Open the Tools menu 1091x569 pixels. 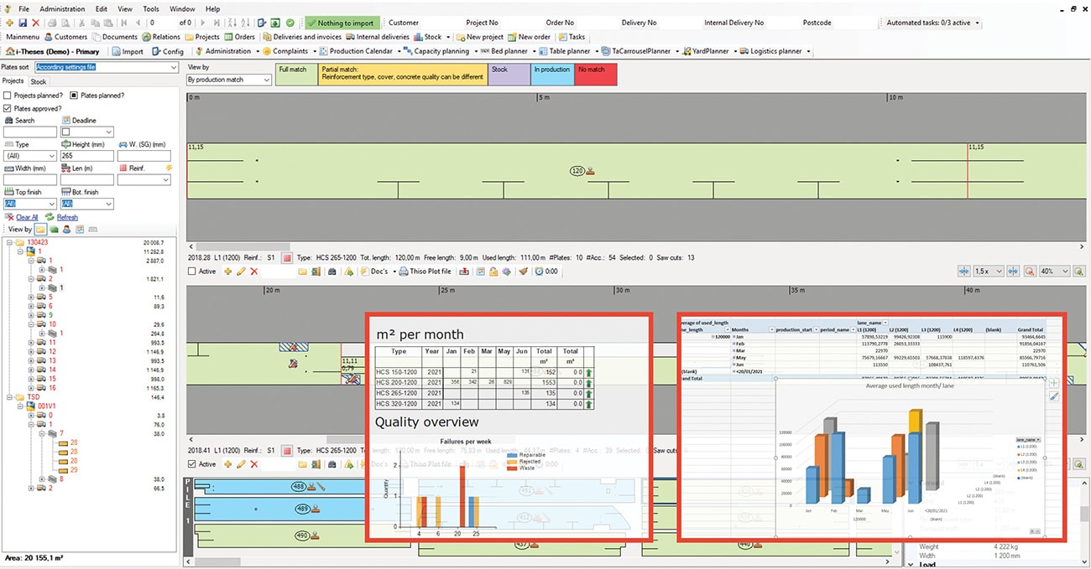tap(150, 8)
